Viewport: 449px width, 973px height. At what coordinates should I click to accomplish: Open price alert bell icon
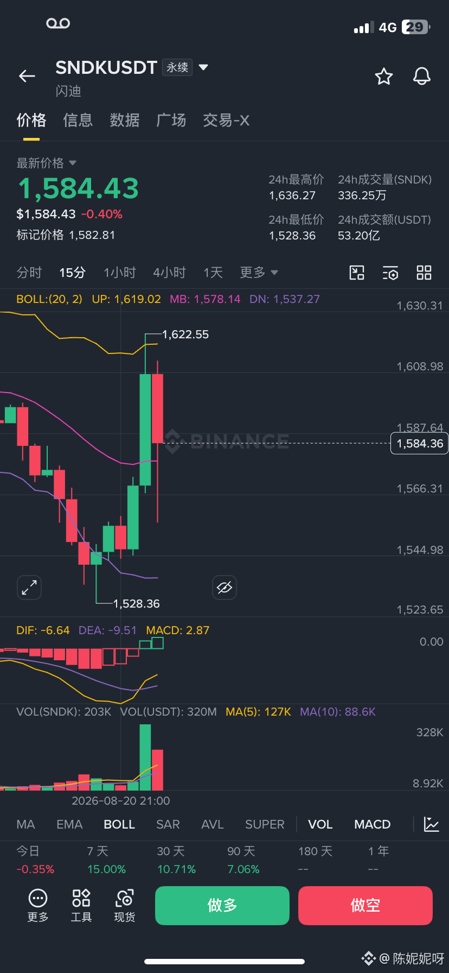click(422, 77)
